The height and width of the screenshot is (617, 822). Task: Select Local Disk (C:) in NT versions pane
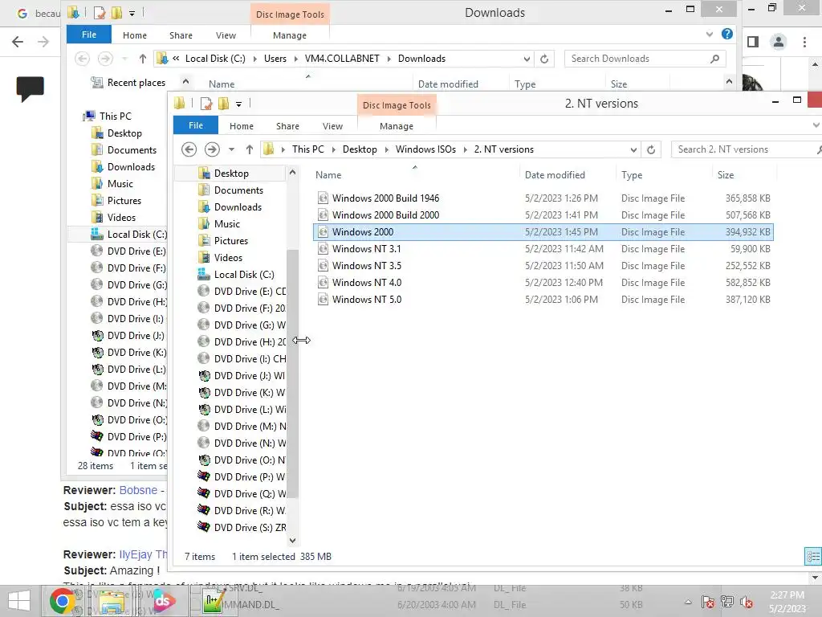(236, 275)
